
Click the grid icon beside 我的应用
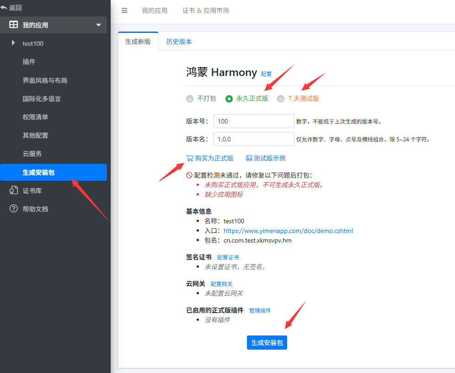pyautogui.click(x=13, y=24)
